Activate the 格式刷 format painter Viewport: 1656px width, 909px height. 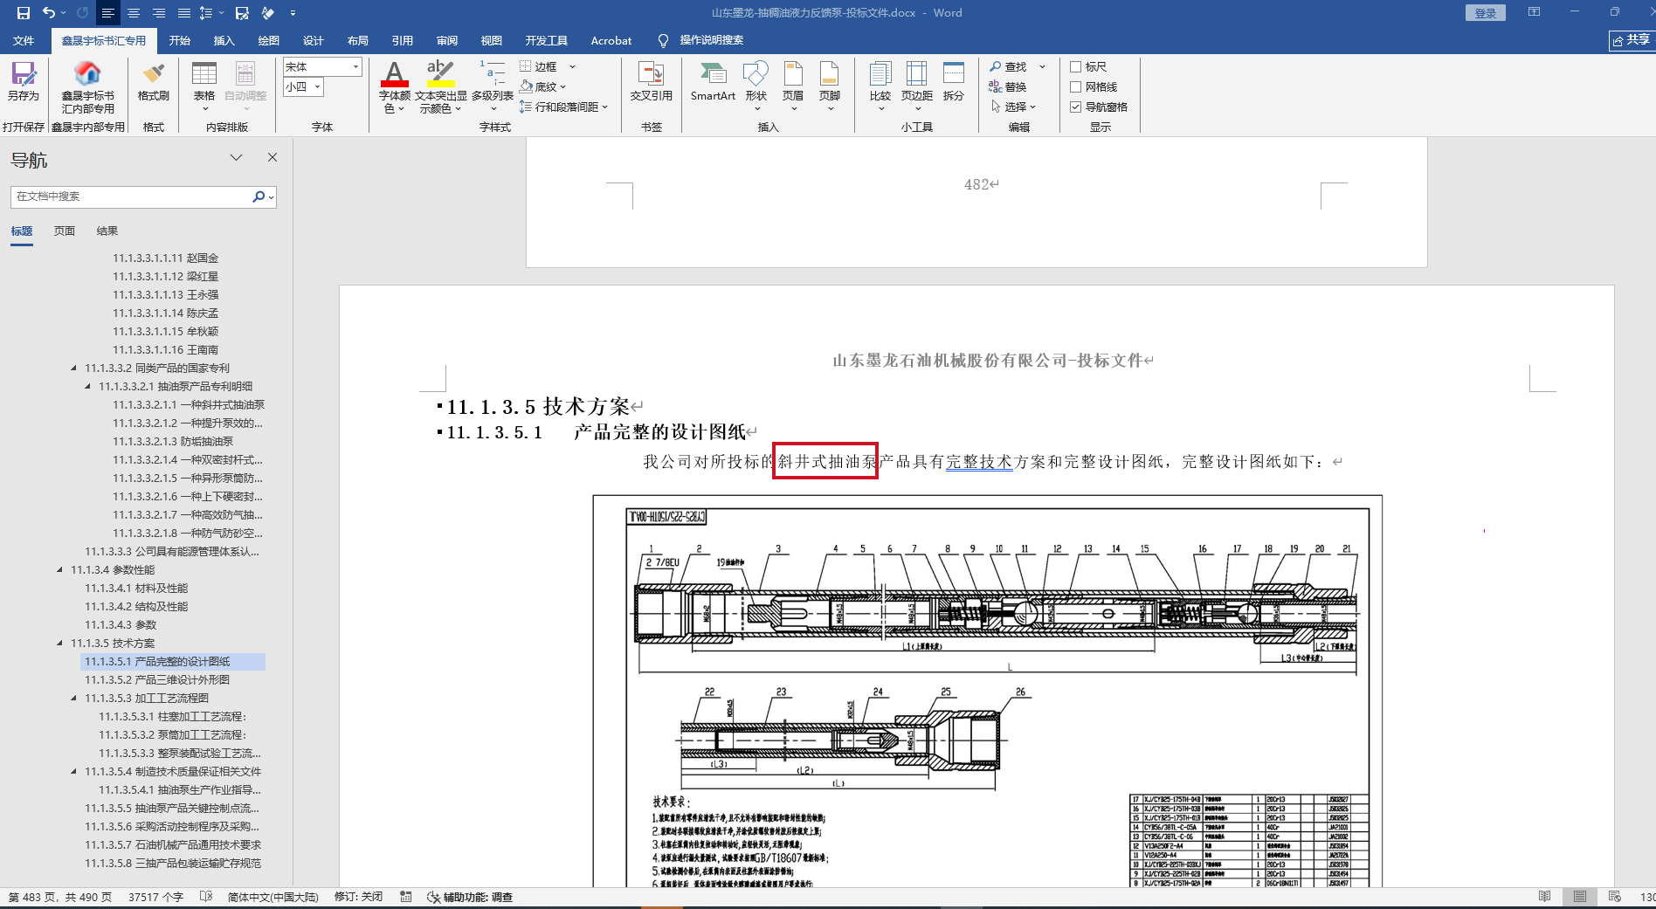[154, 81]
